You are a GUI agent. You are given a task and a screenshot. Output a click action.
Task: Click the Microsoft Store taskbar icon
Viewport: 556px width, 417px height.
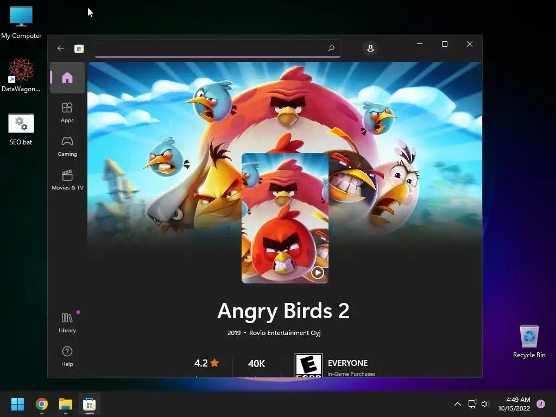tap(90, 404)
